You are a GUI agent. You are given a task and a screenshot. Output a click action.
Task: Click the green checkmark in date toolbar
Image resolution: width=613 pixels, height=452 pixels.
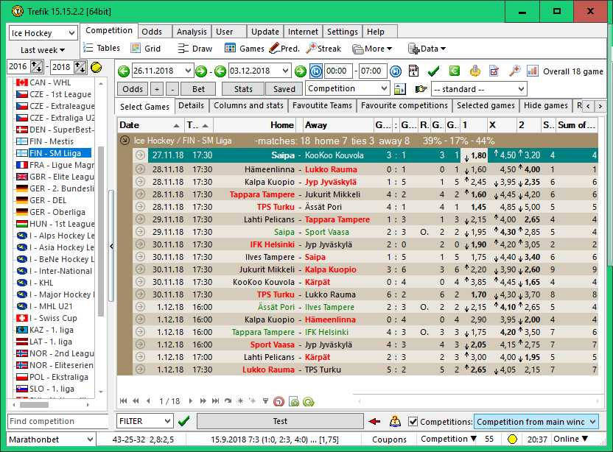[434, 71]
